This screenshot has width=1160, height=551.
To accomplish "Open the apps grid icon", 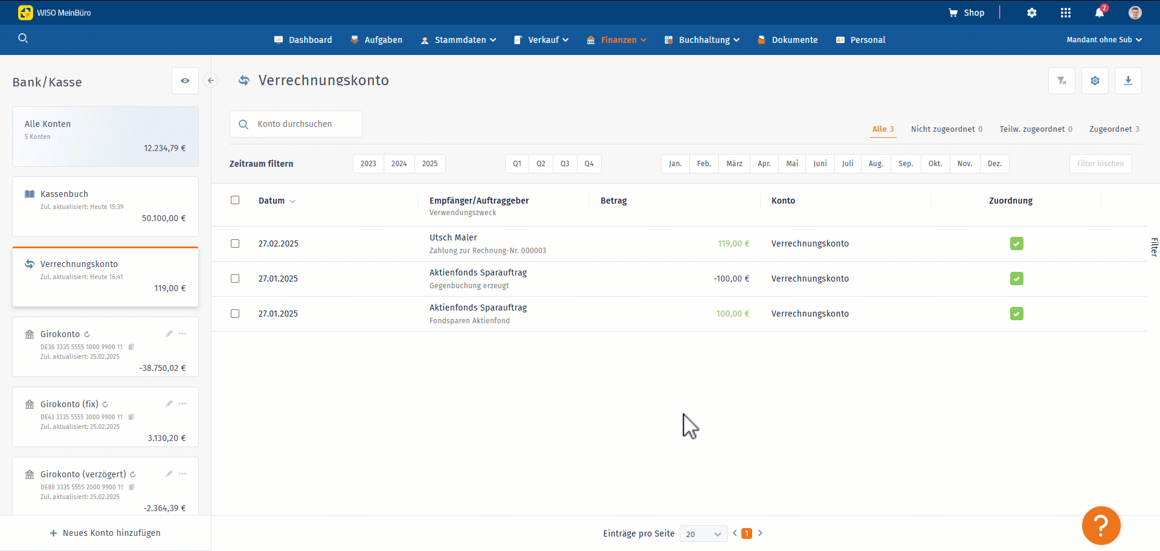I will (1066, 13).
